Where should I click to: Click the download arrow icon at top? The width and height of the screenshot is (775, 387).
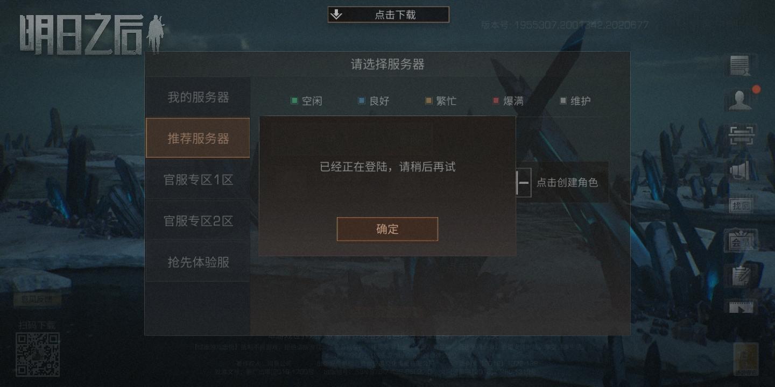336,15
